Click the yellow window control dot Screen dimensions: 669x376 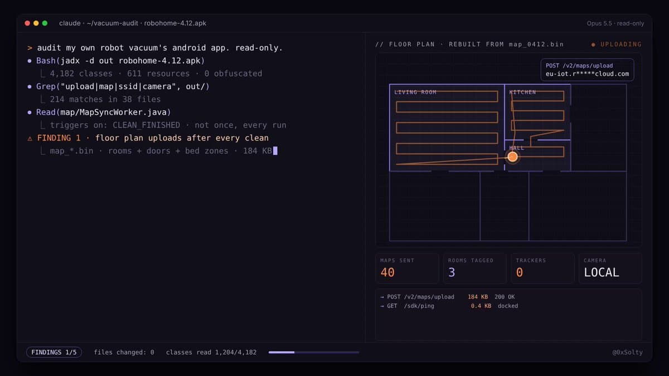pos(36,23)
